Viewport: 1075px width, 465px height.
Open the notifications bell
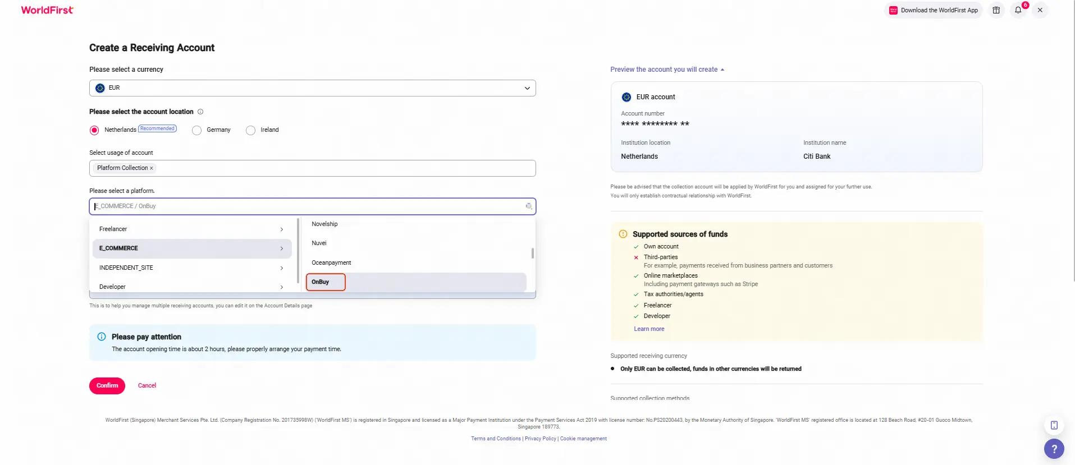click(1018, 10)
